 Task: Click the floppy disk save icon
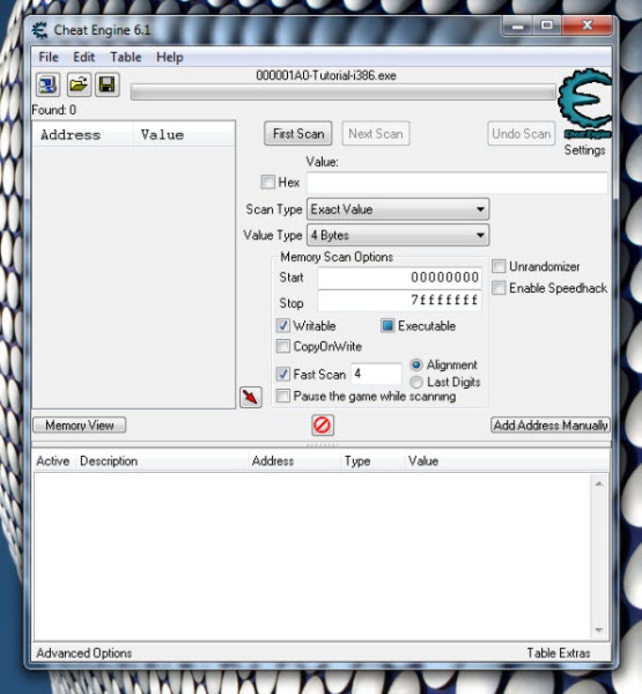(x=107, y=86)
